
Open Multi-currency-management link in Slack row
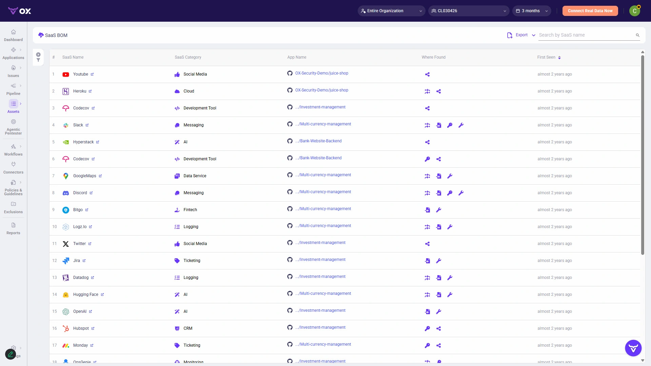coord(323,124)
